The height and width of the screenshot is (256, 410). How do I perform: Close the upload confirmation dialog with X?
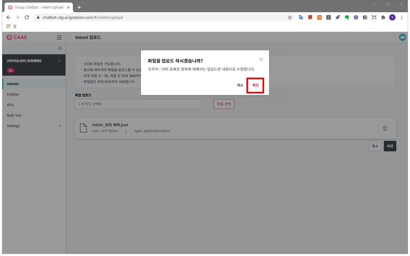click(261, 59)
